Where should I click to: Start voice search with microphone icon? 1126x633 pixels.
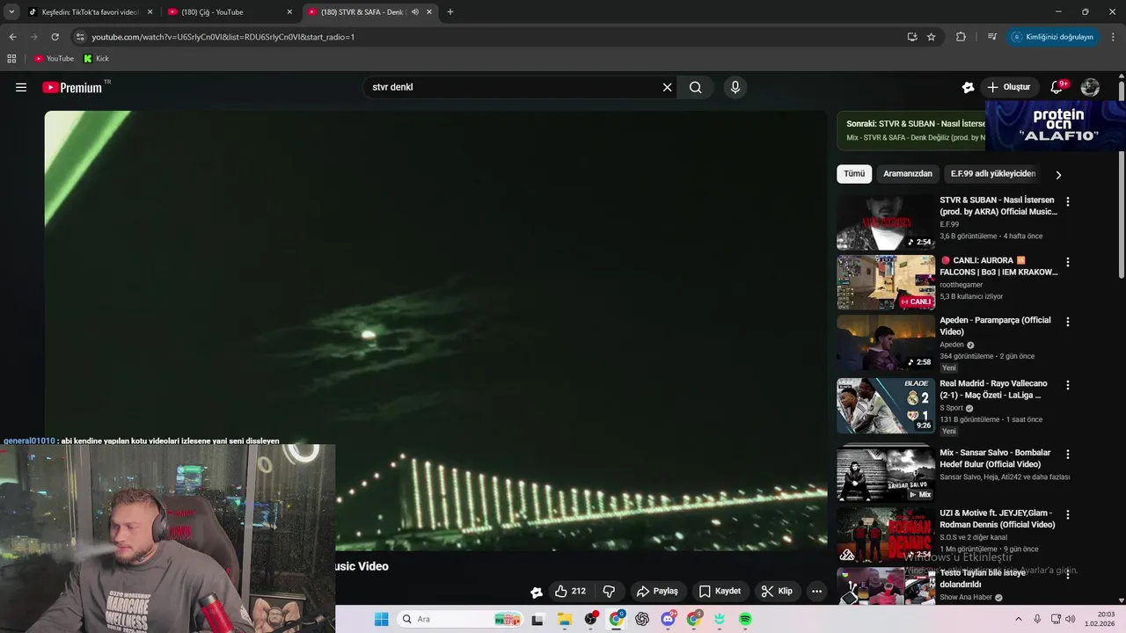pos(735,87)
